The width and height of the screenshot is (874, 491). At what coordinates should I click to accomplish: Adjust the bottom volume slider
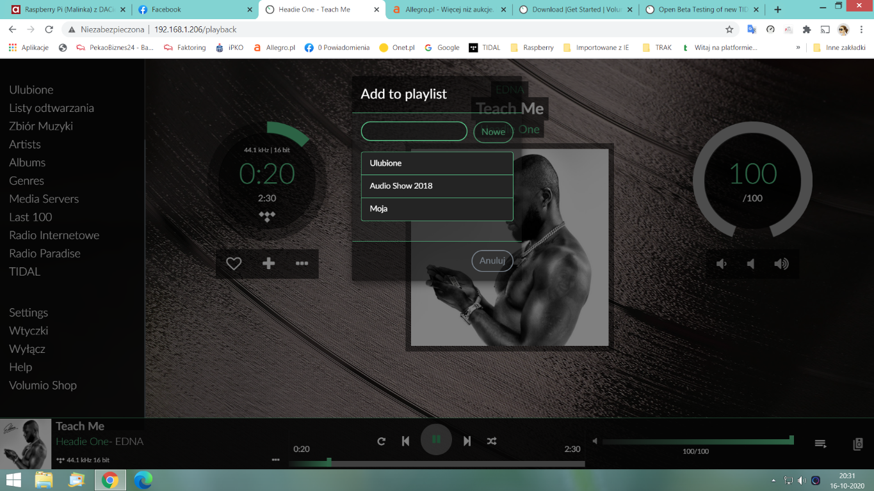coord(698,441)
